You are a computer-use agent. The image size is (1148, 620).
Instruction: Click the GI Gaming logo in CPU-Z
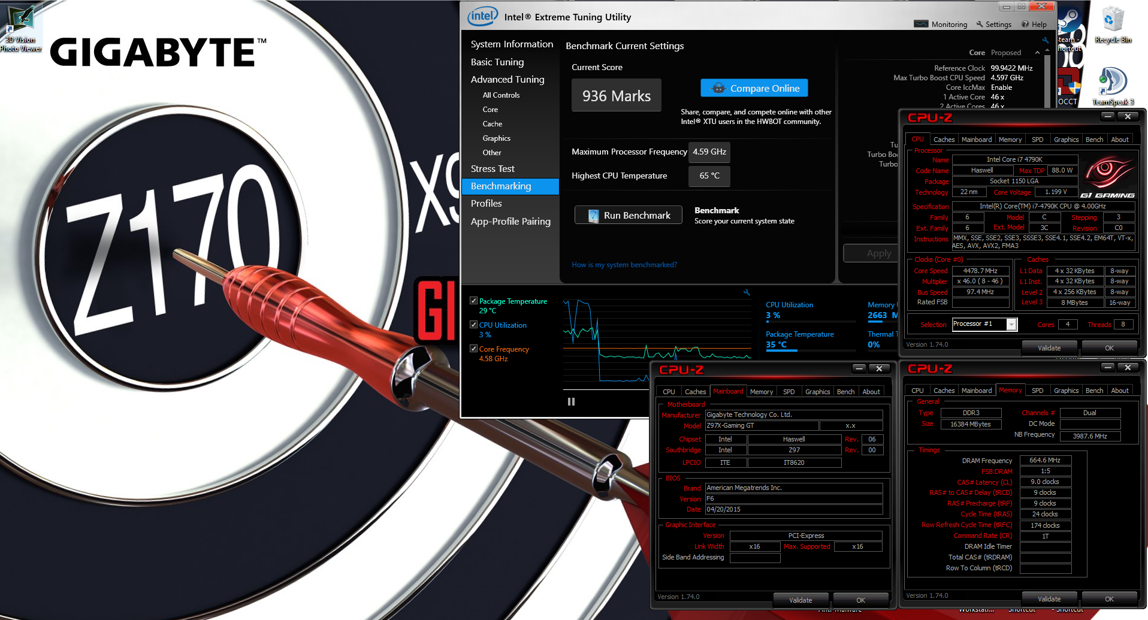pos(1107,177)
